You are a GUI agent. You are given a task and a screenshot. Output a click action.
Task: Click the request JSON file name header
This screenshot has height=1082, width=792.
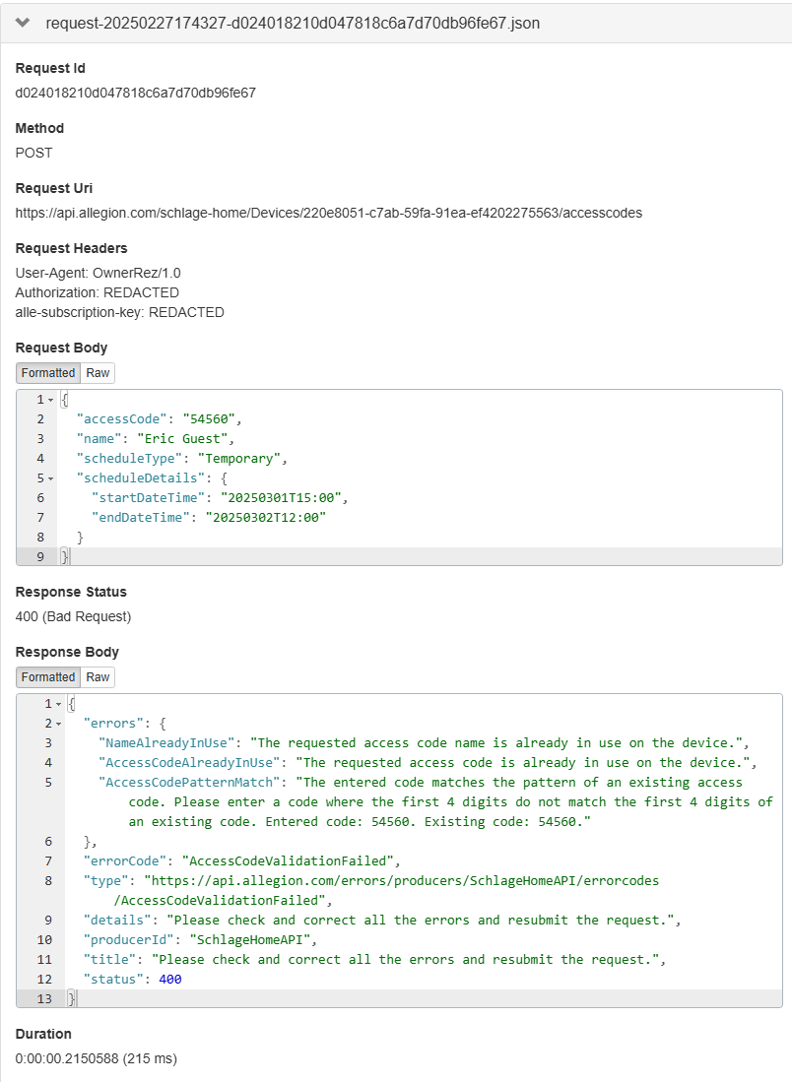(x=292, y=23)
